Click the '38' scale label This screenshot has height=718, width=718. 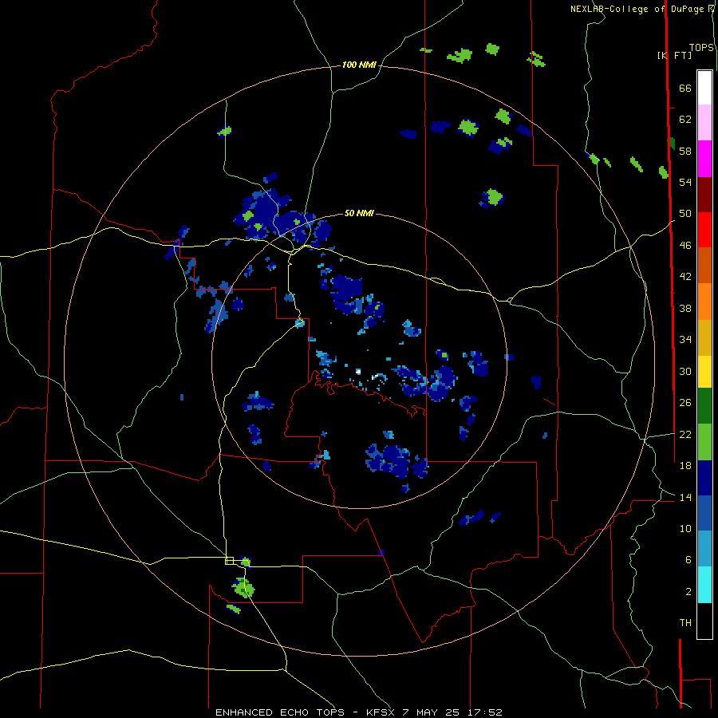tap(685, 308)
